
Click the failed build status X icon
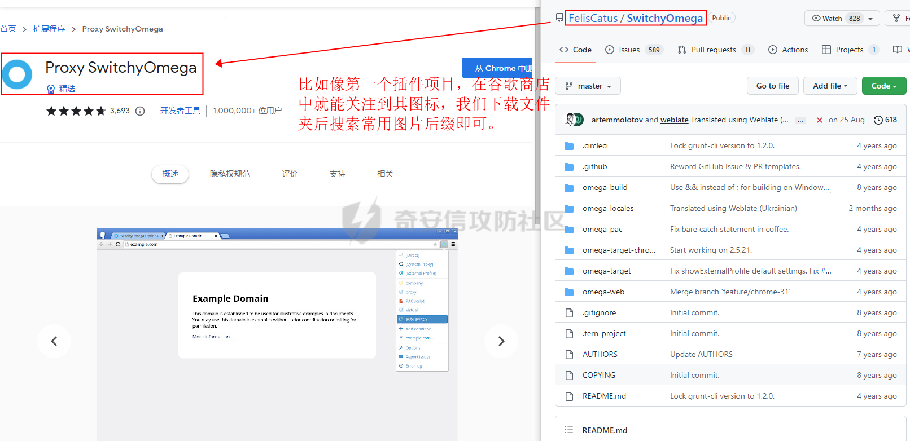pos(819,120)
